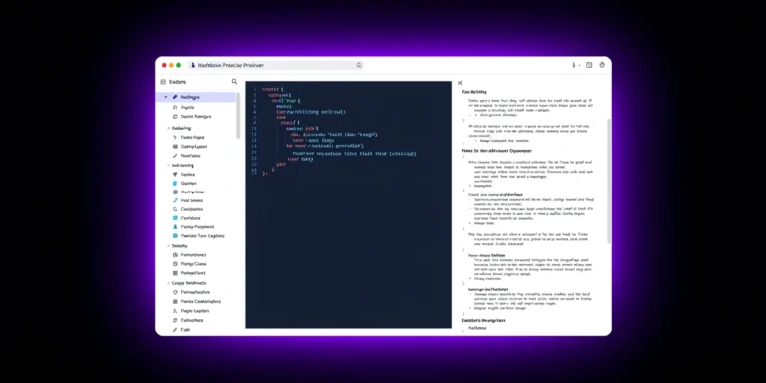
Task: Collapse the preview pane using its arrow icon
Action: tap(460, 83)
